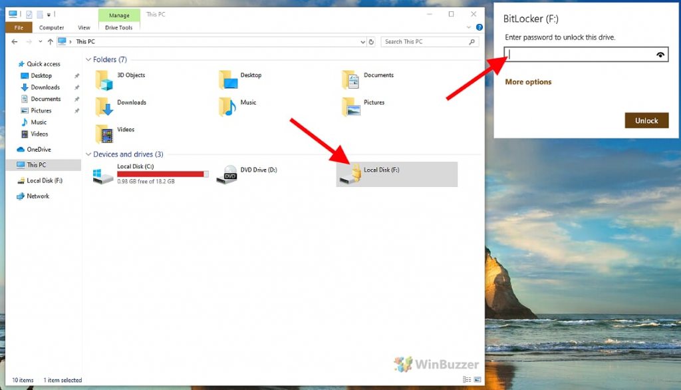
Task: Reveal password with the eye icon
Action: point(660,55)
